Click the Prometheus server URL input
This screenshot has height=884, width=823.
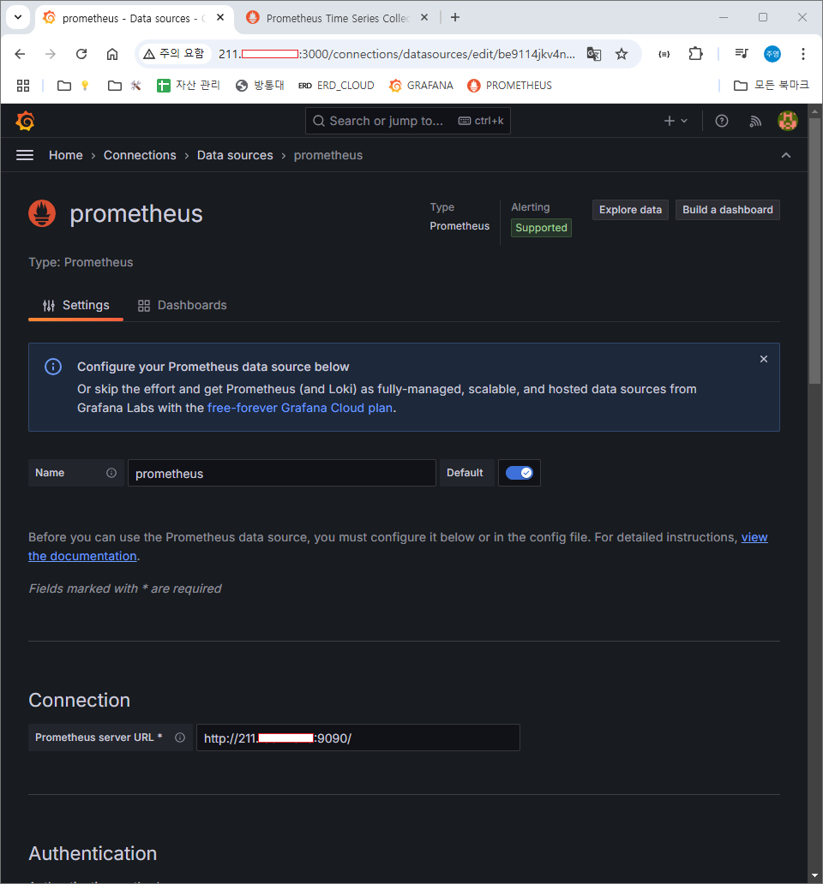[x=357, y=738]
